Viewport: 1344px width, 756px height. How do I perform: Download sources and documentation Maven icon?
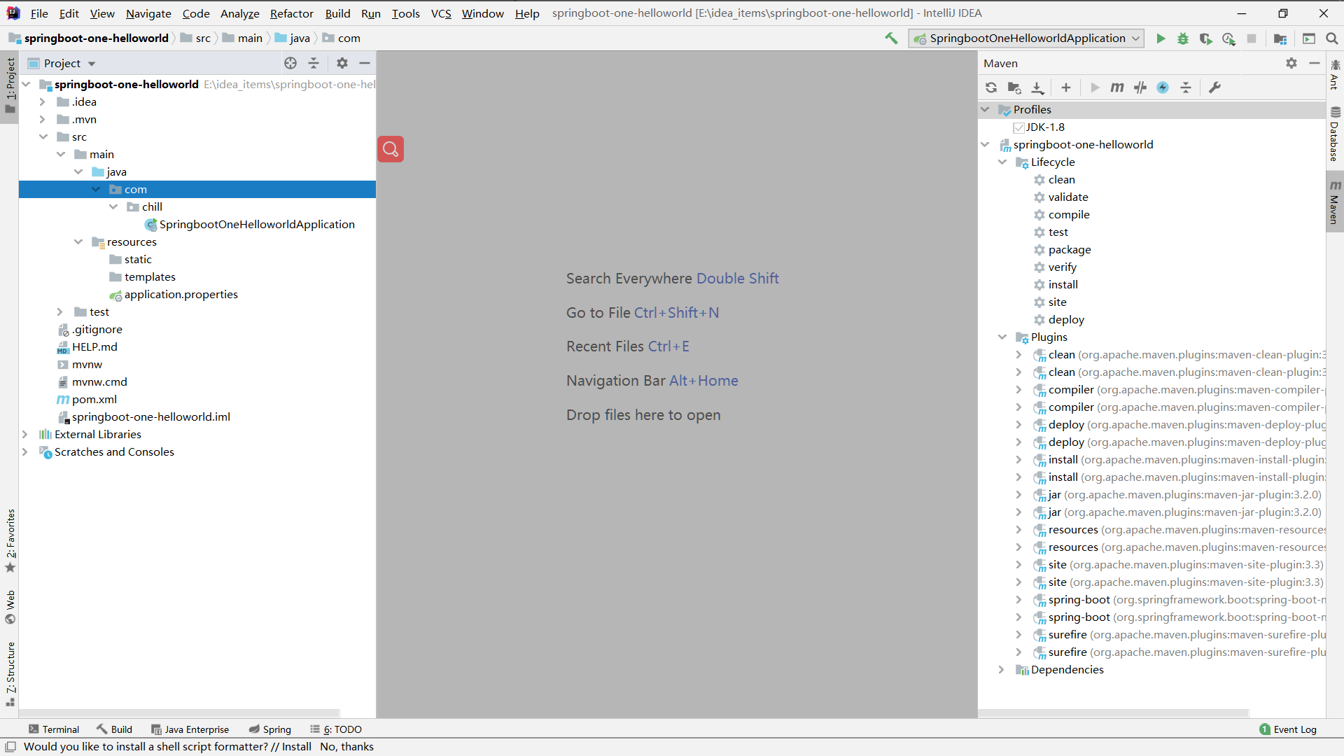1037,87
